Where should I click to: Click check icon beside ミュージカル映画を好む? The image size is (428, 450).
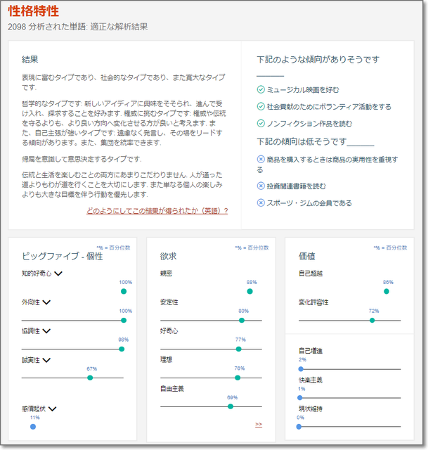pos(261,89)
